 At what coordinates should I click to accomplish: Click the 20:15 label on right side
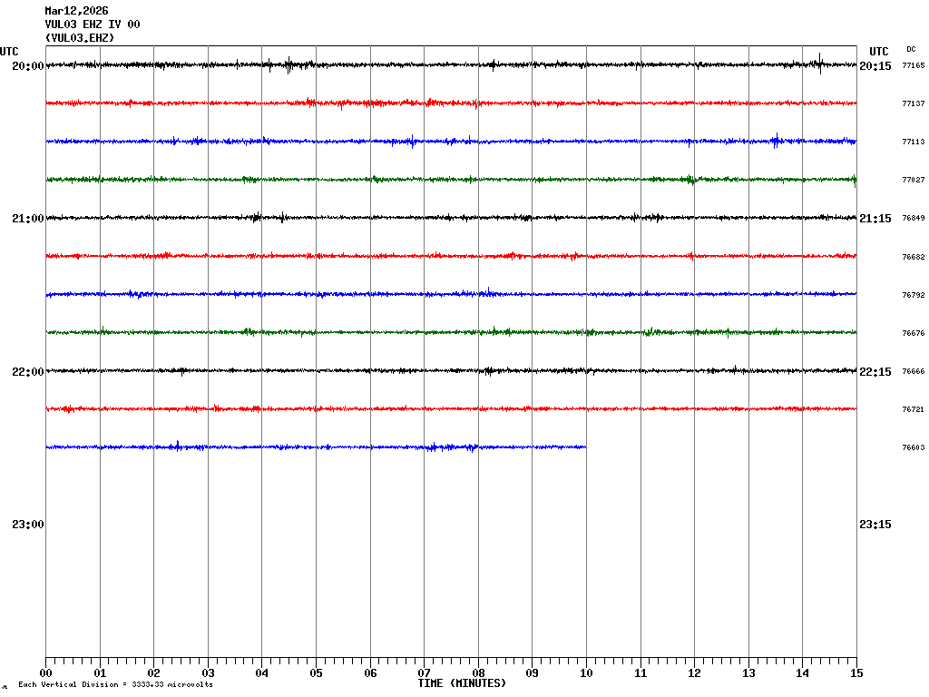click(875, 66)
